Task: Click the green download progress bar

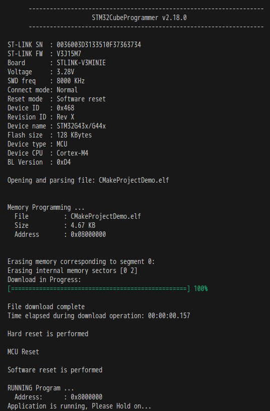Action: pos(99,289)
